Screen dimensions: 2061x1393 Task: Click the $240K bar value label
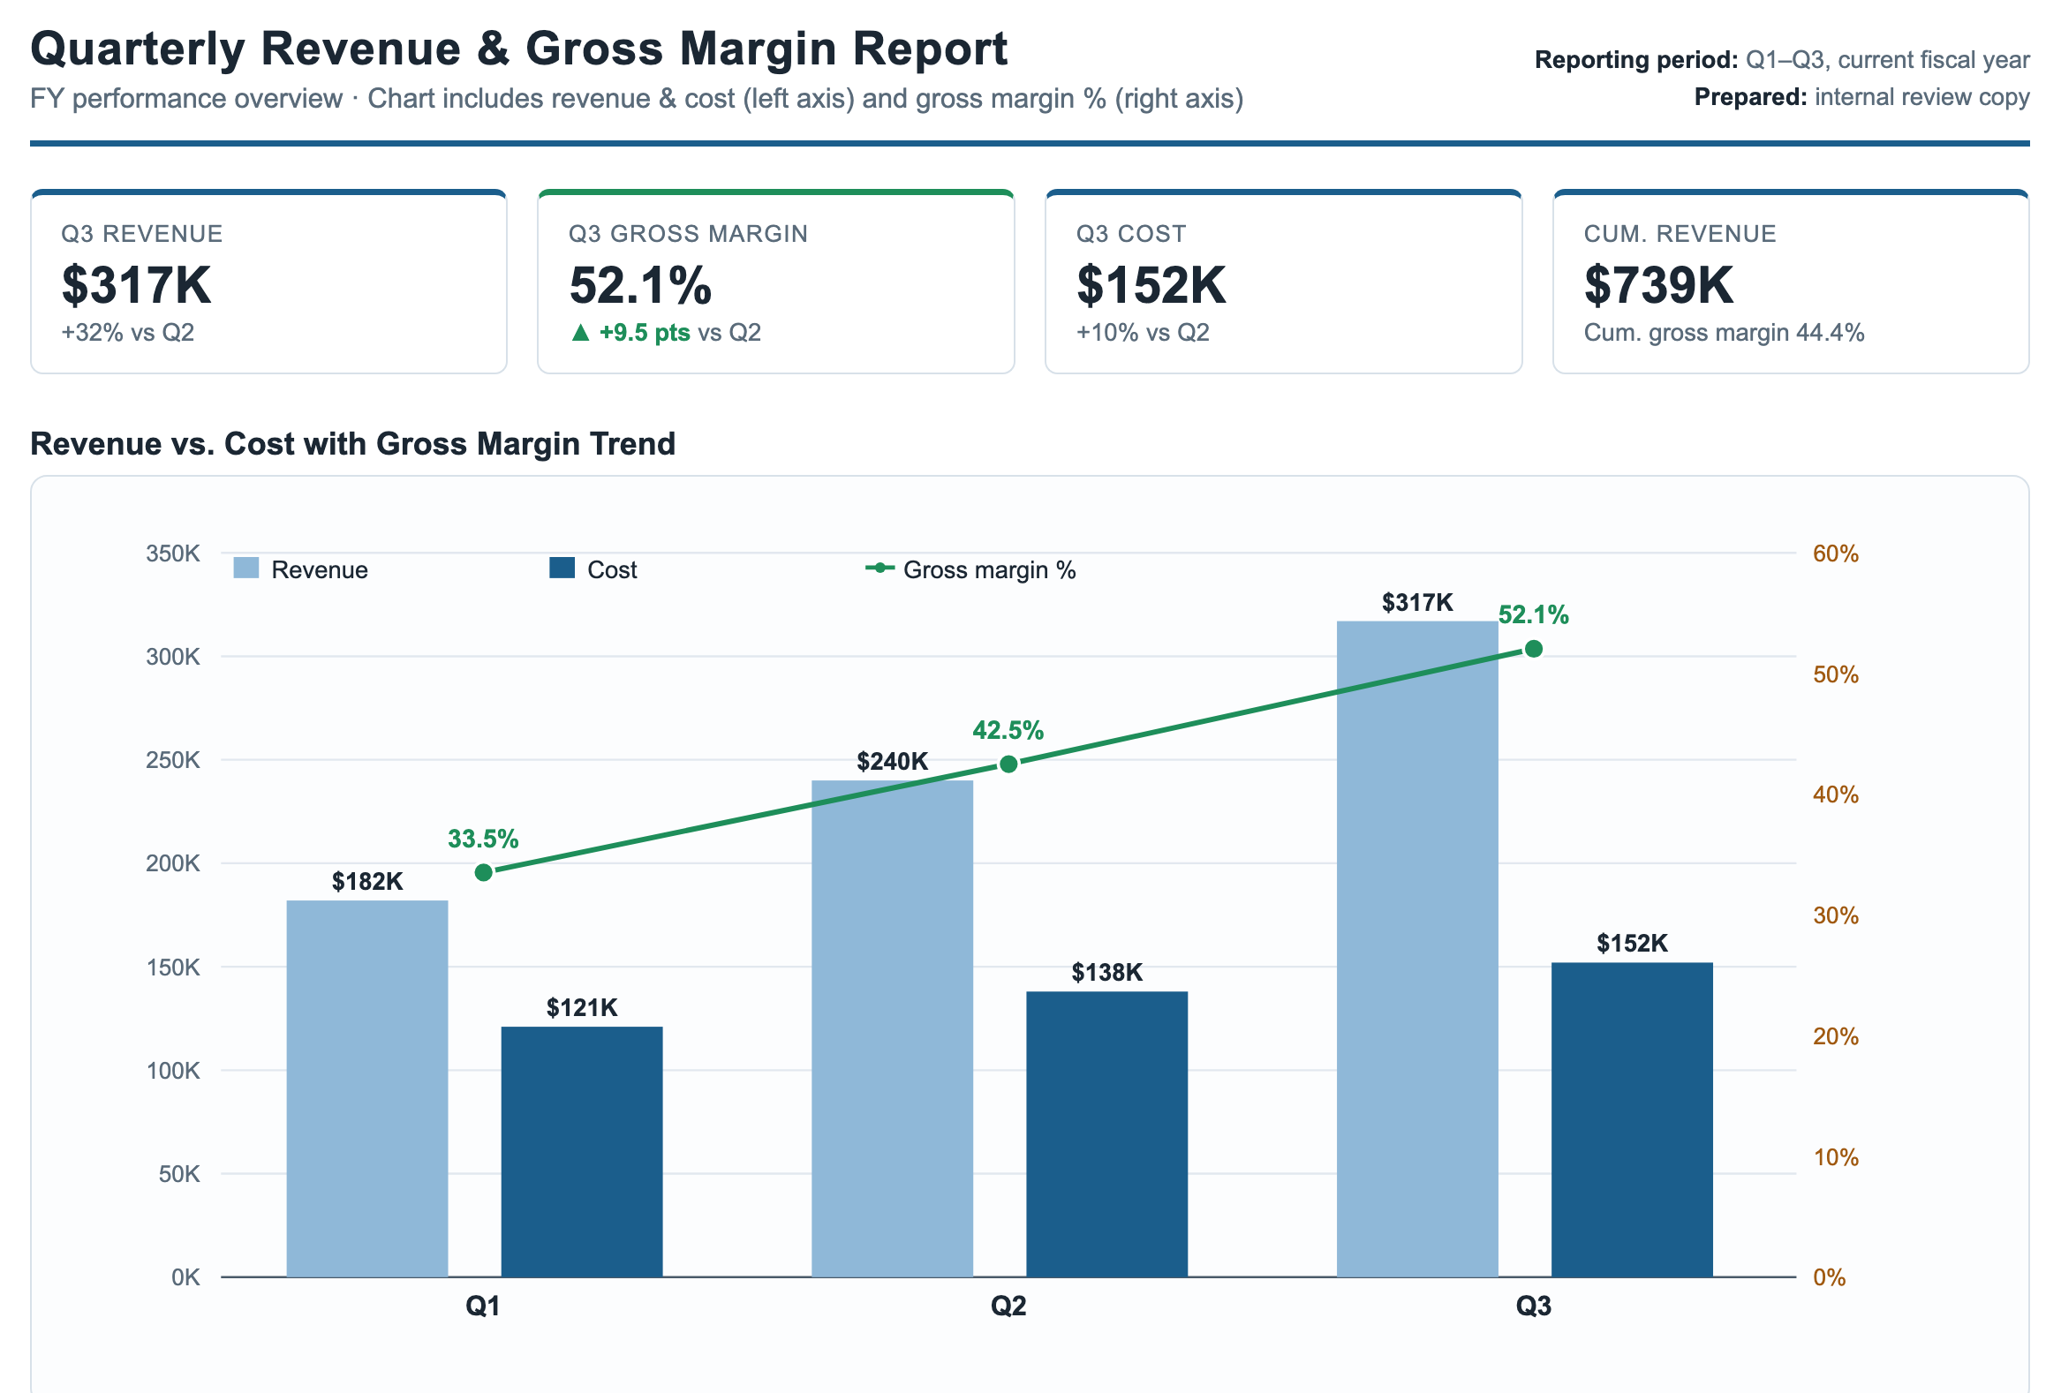pos(892,761)
